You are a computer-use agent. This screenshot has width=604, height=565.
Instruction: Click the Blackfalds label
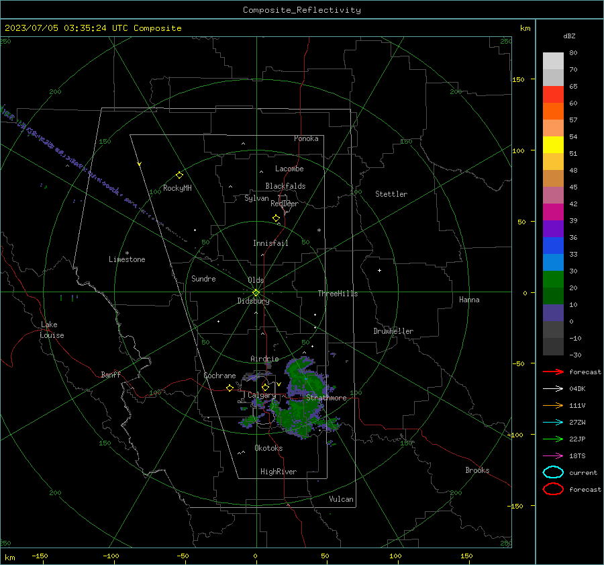(x=285, y=186)
